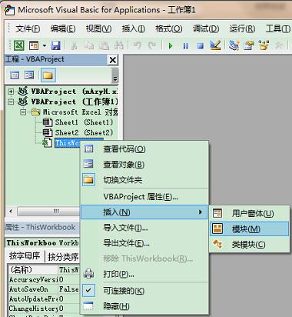Image resolution: width=292 pixels, height=317 pixels.
Task: Choose 查看代码(O) from context menu
Action: click(144, 149)
